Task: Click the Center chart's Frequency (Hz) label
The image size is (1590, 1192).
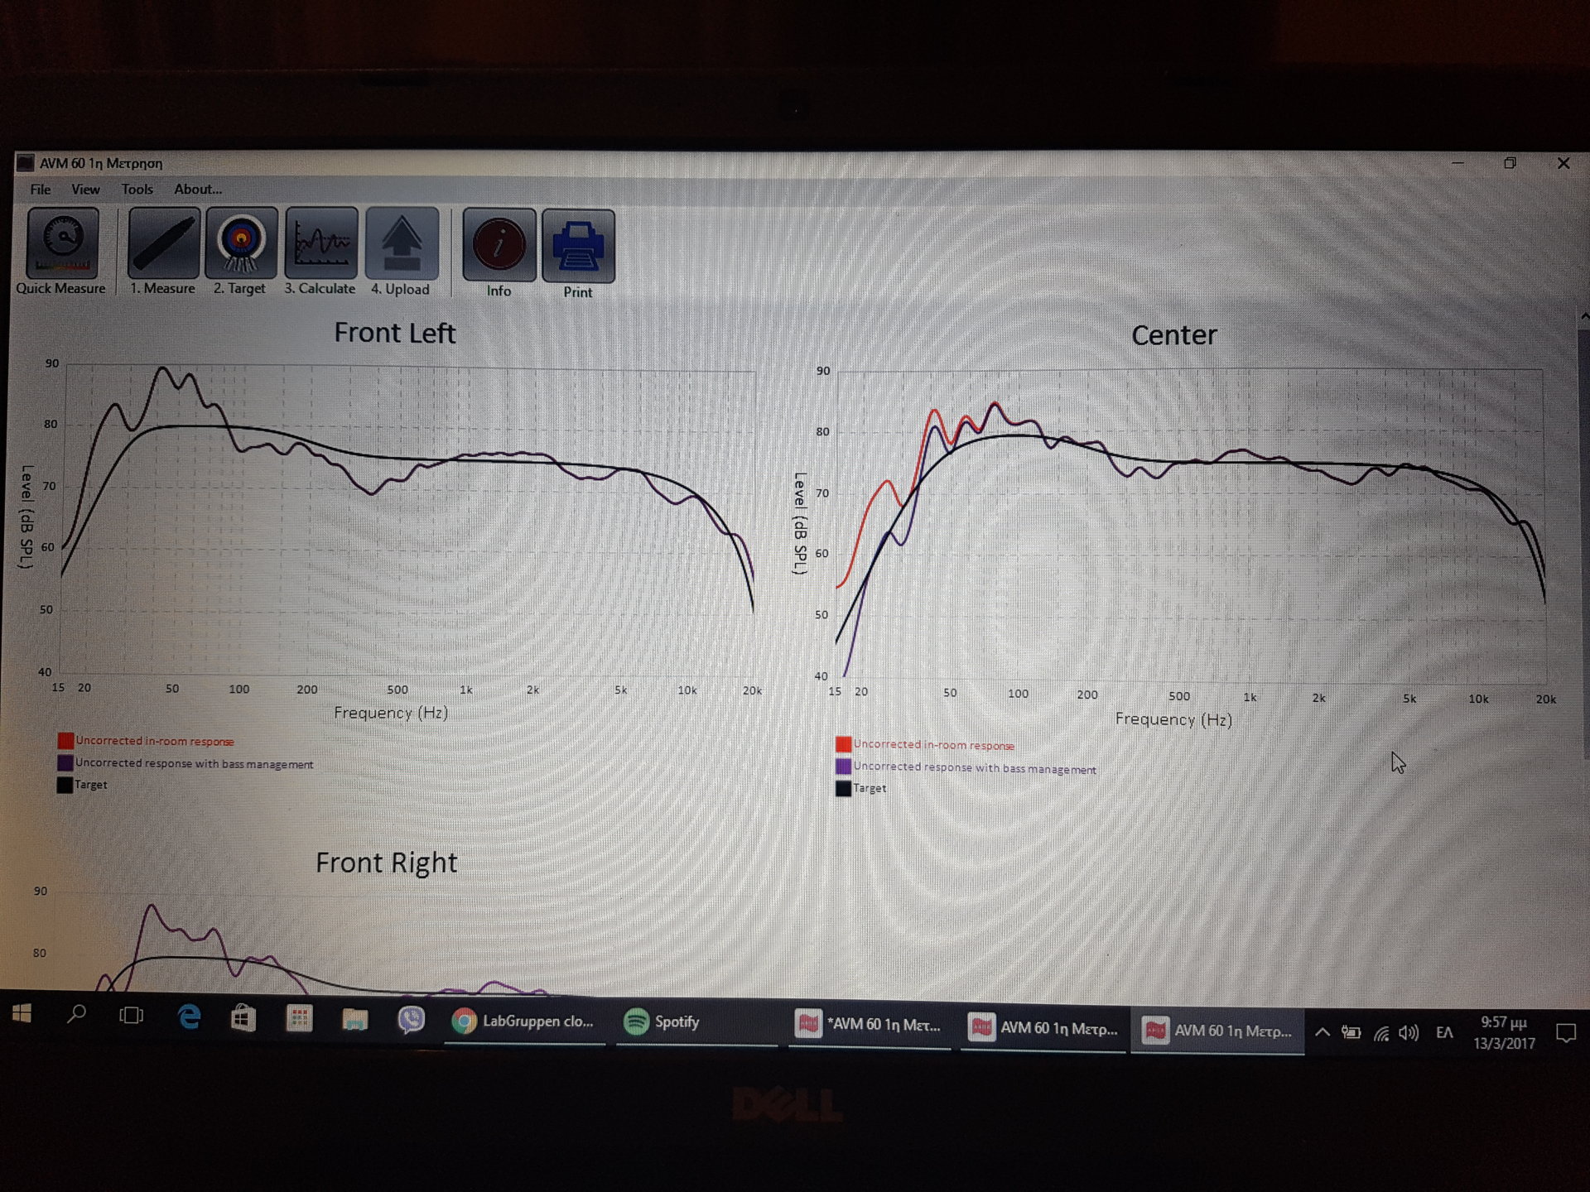Action: [1173, 719]
